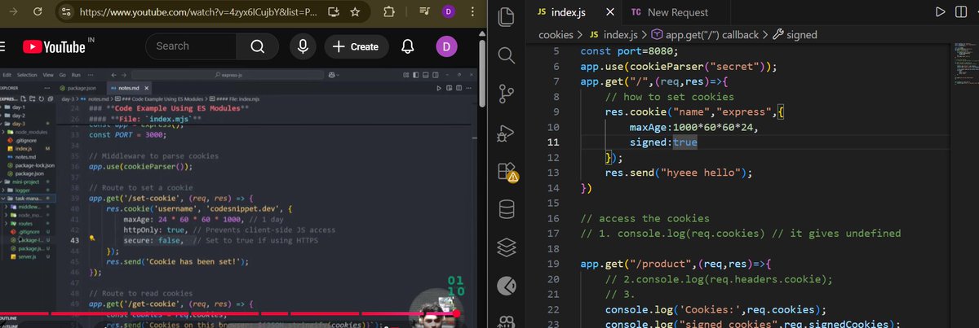
Task: Open Chrome extensions puzzle icon
Action: [388, 13]
